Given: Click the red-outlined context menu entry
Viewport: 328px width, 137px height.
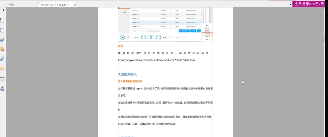Looking at the screenshot, I should pos(207,33).
